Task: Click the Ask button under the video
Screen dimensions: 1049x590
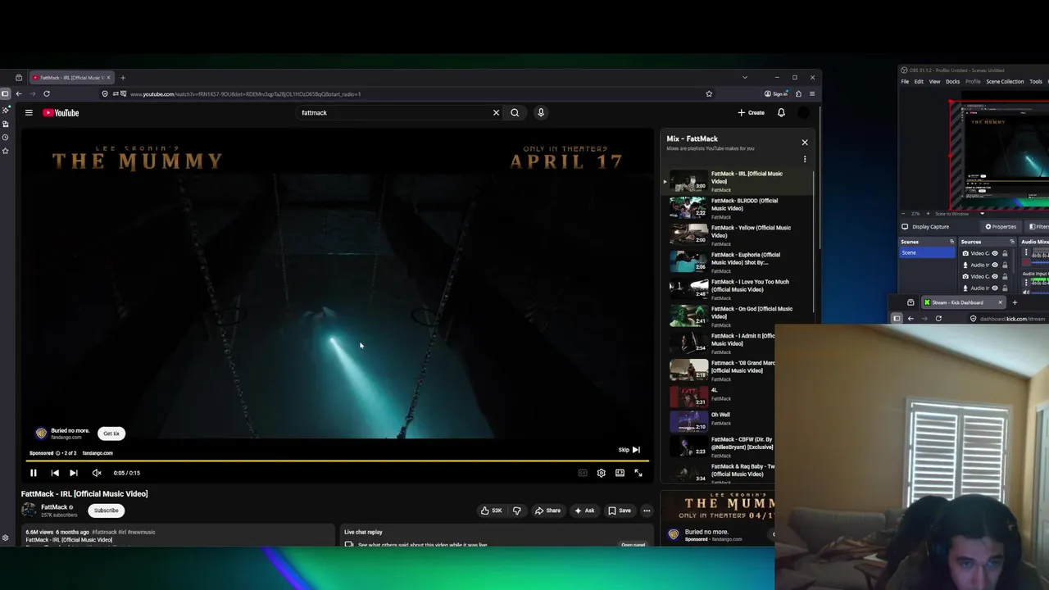Action: pyautogui.click(x=584, y=511)
